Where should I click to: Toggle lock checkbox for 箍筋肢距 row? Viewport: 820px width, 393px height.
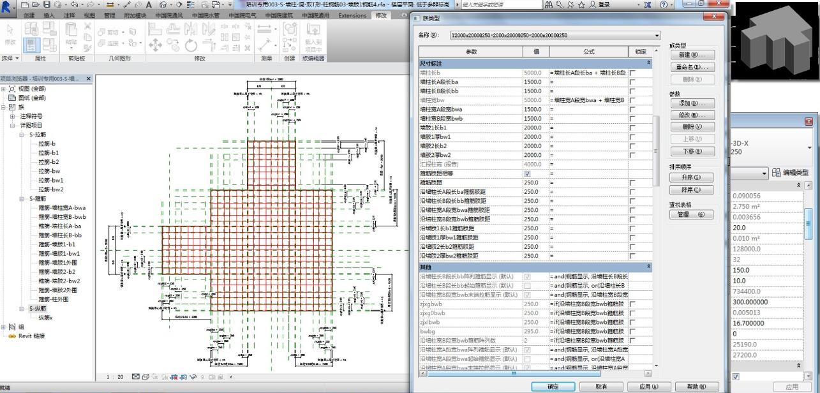[x=632, y=182]
